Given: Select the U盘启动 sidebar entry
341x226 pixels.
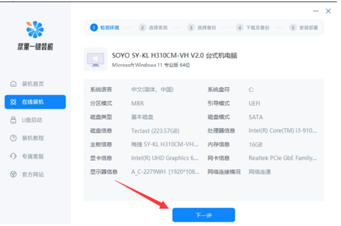Looking at the screenshot, I should pos(32,120).
